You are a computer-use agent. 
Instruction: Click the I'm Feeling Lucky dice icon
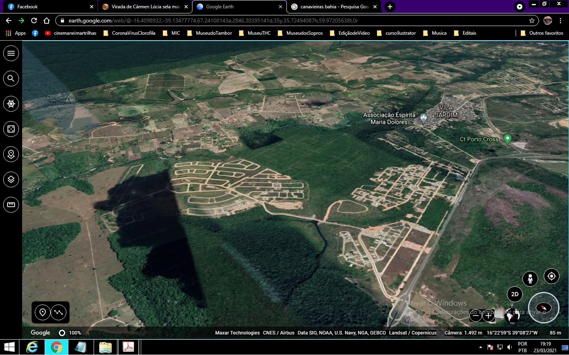click(x=11, y=129)
